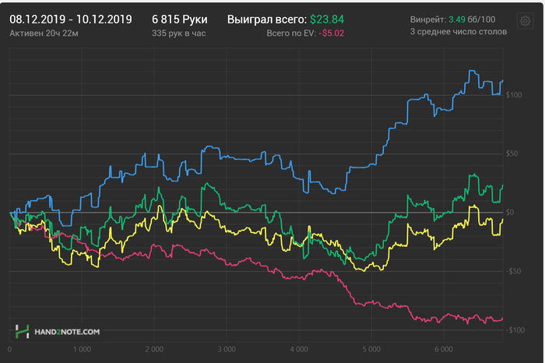The image size is (545, 363).
Task: Click the 3 000 hands axis marker
Action: coord(226,348)
